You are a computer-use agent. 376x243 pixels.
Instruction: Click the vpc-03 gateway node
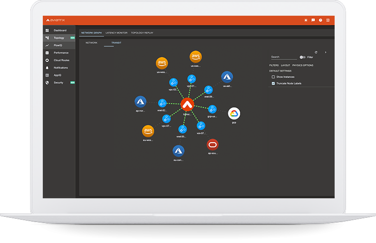tap(174, 82)
